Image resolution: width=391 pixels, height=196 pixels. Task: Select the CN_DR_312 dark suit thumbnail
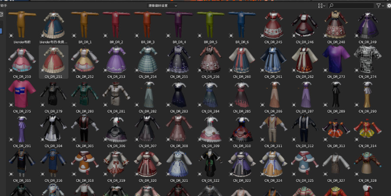click(x=305, y=129)
